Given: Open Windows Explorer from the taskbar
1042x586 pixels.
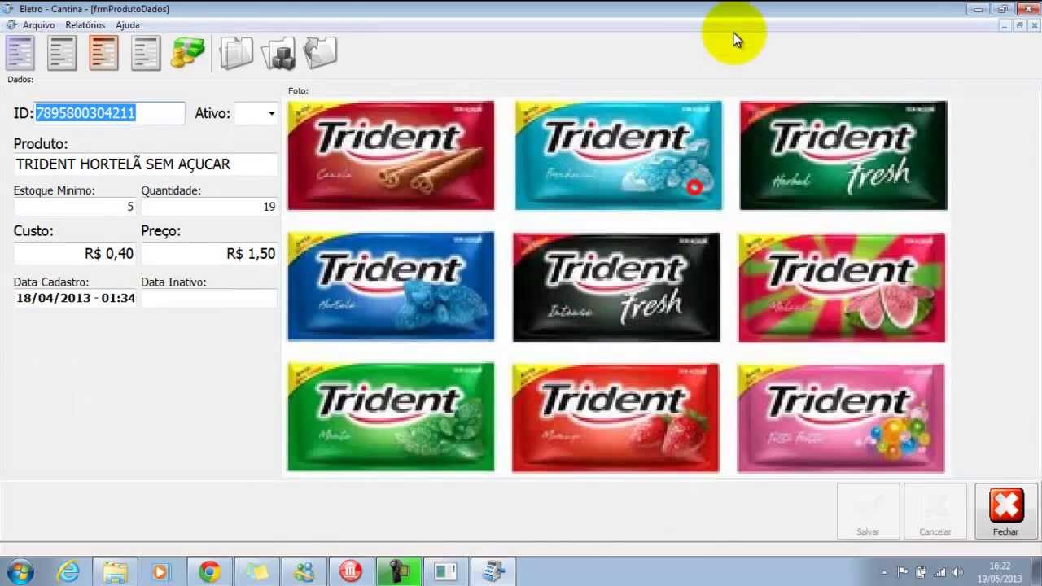Looking at the screenshot, I should 116,571.
